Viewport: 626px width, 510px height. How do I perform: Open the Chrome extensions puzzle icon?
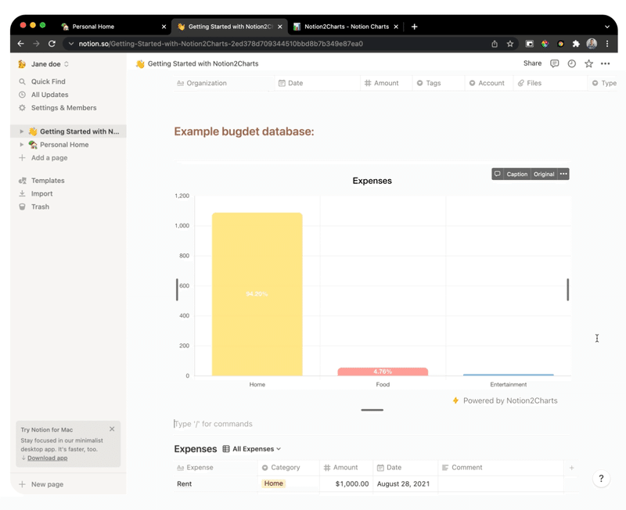point(576,44)
